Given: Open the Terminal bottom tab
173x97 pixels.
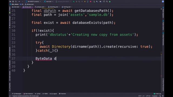Looking at the screenshot, I should click(x=62, y=94).
